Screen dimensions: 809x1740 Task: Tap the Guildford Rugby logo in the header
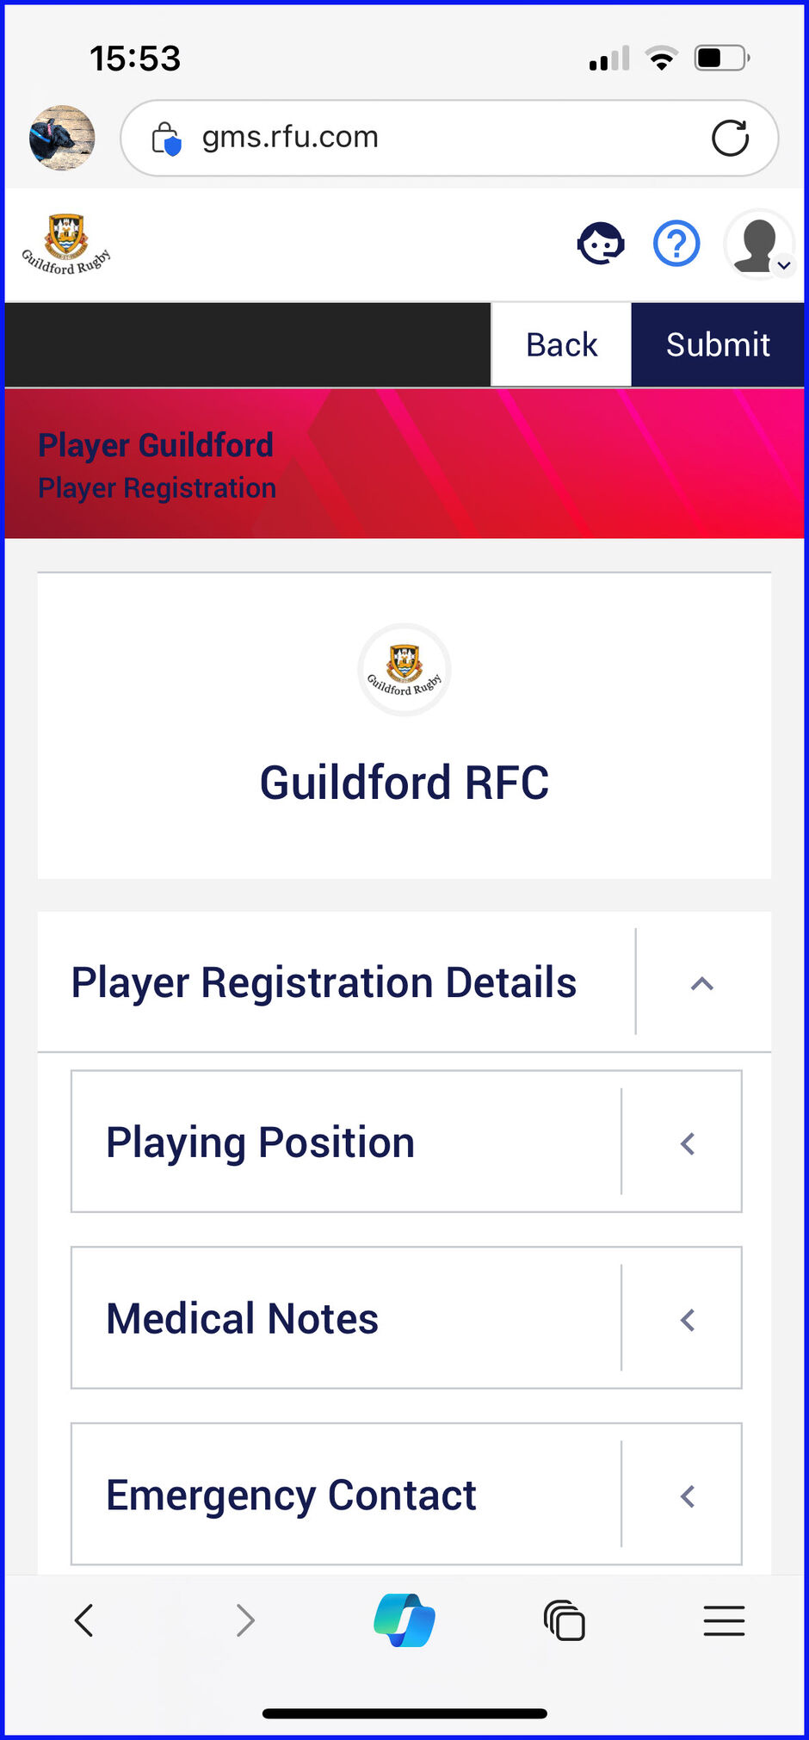(x=66, y=245)
